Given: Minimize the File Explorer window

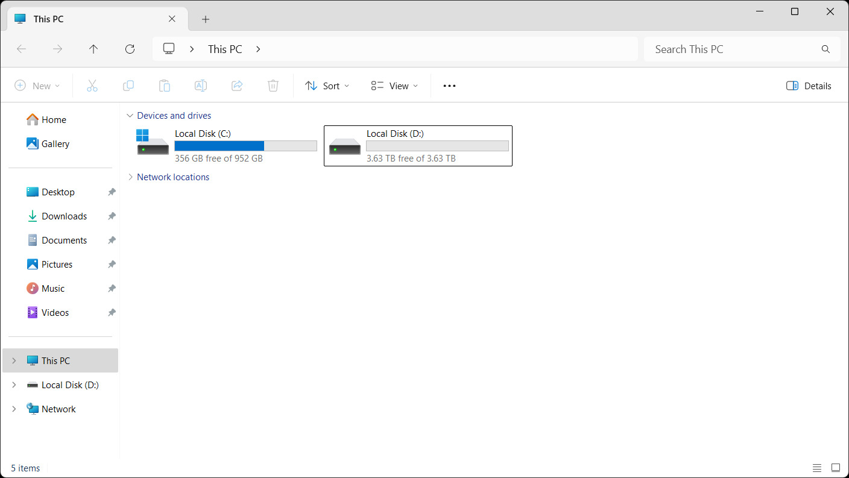Looking at the screenshot, I should coord(759,11).
